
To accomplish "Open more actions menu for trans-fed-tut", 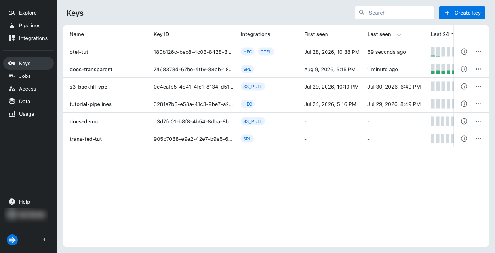I will 478,139.
